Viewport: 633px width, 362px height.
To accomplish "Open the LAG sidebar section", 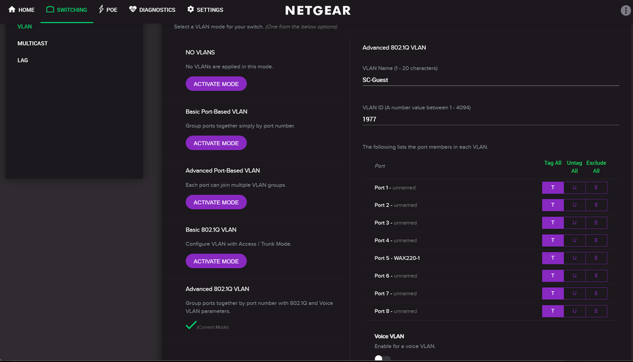I will click(23, 60).
